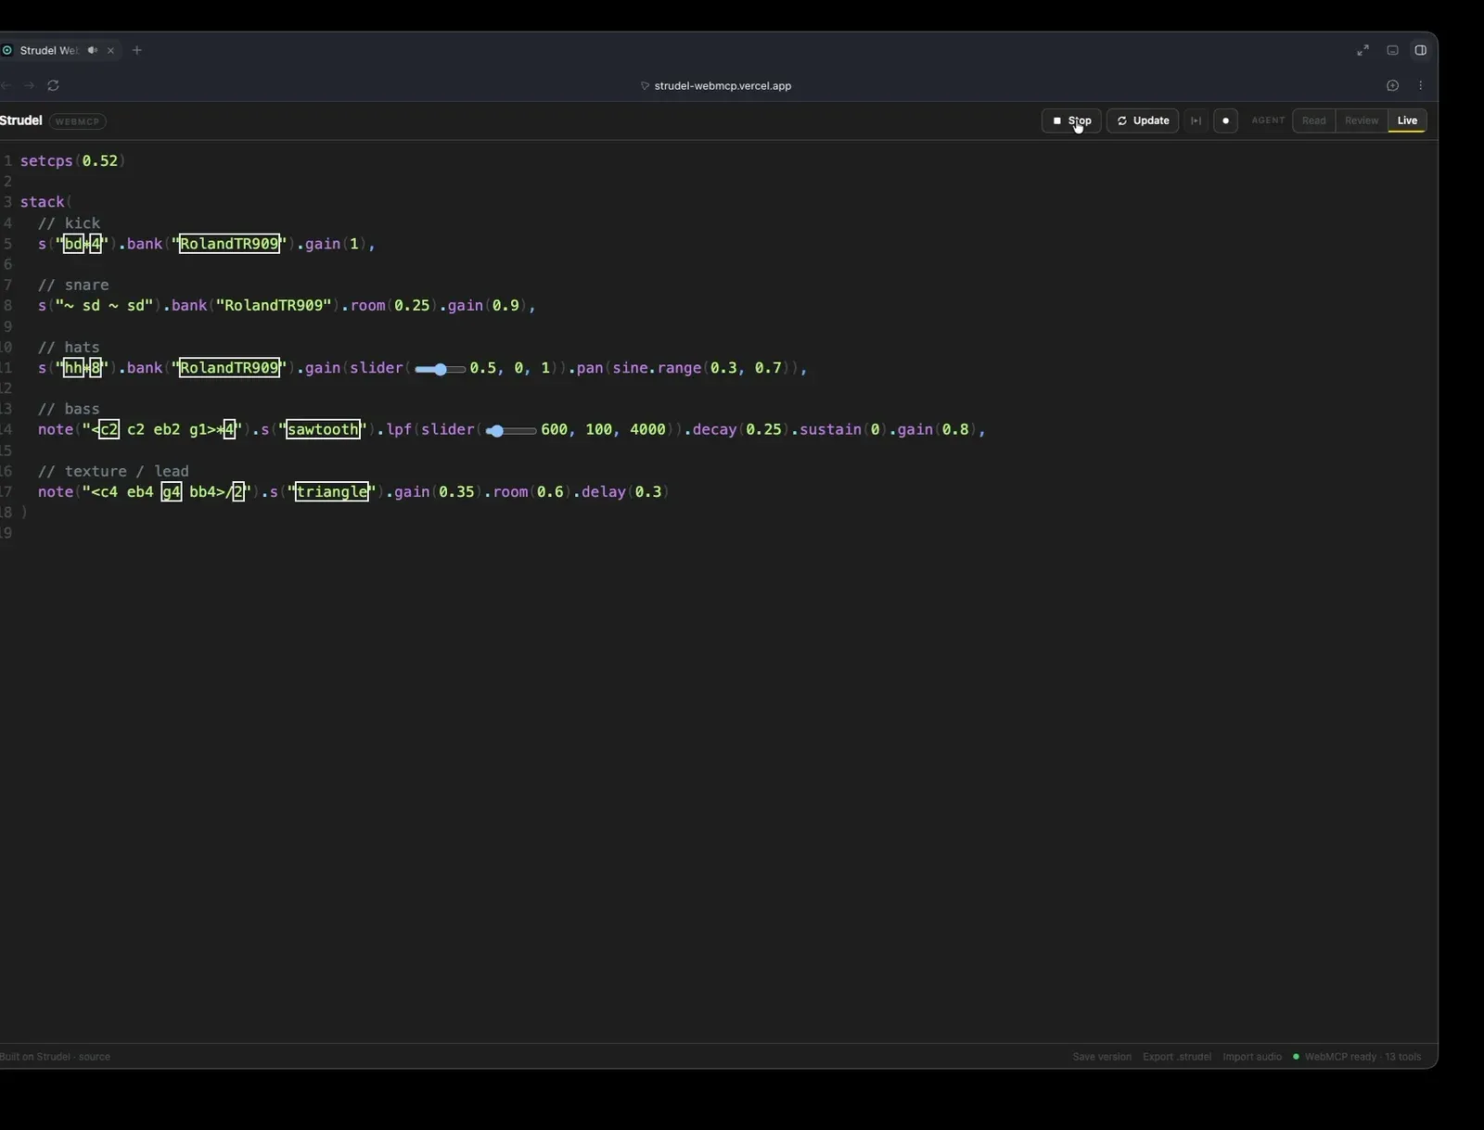Toggle the side panel layout icon
This screenshot has width=1484, height=1130.
point(1420,50)
